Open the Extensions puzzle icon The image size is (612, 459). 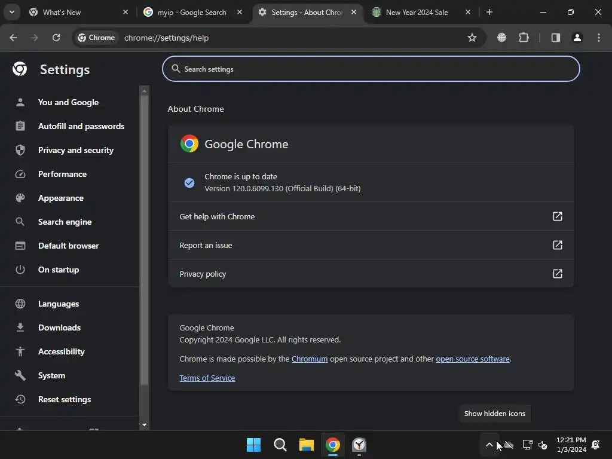point(524,38)
